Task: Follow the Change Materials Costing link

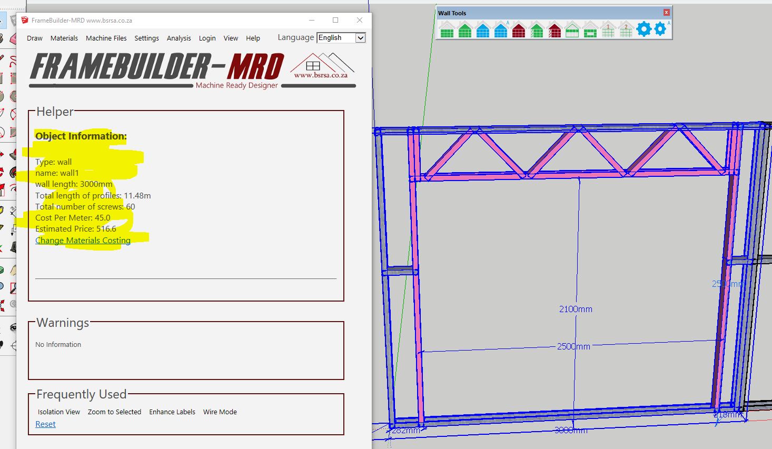Action: tap(83, 241)
